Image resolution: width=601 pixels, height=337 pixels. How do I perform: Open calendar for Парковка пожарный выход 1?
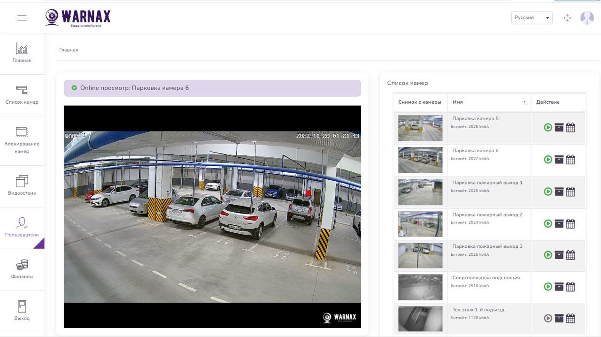click(x=570, y=191)
